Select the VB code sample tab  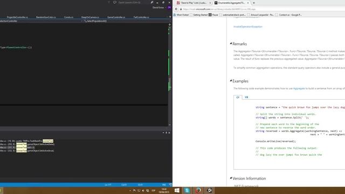pyautogui.click(x=246, y=97)
